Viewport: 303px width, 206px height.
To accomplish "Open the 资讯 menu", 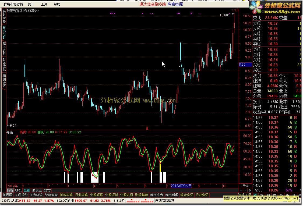I will tap(31, 4).
